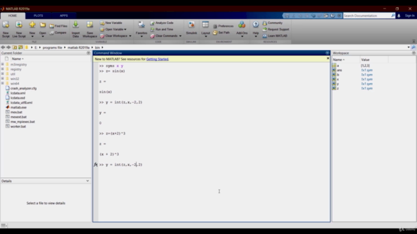Switch to the HOME tab

coord(12,16)
